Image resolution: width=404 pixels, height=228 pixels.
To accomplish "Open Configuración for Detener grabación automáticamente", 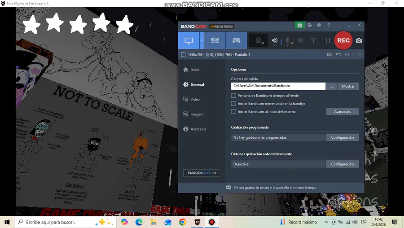I will pyautogui.click(x=343, y=164).
